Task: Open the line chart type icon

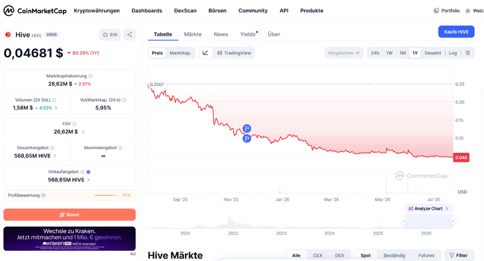Action: [206, 53]
